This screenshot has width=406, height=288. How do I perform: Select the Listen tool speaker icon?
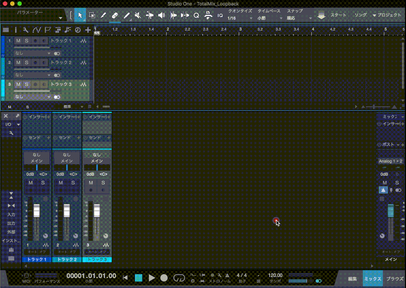161,15
